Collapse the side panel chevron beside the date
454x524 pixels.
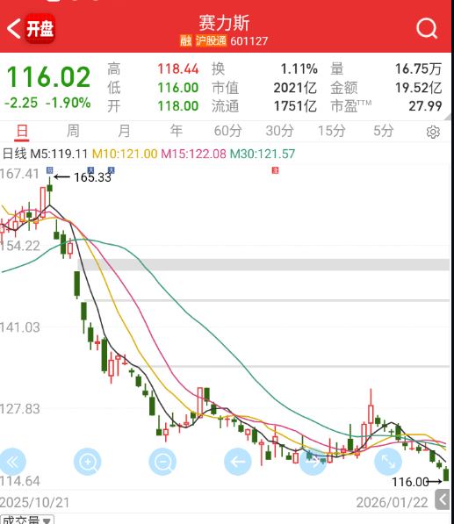(443, 500)
